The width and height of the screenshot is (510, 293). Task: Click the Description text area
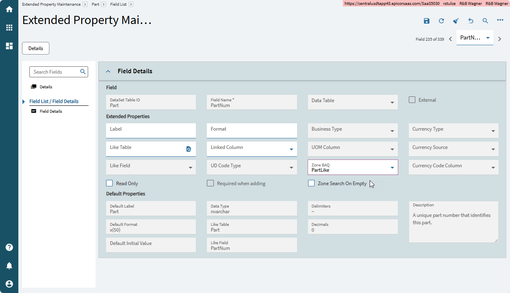[454, 222]
